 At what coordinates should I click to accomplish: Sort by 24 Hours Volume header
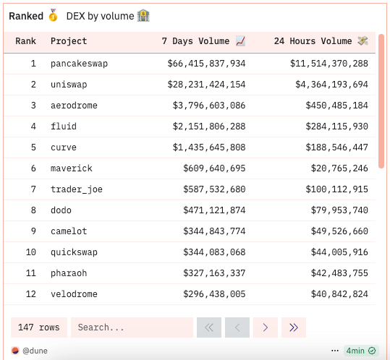click(x=321, y=41)
